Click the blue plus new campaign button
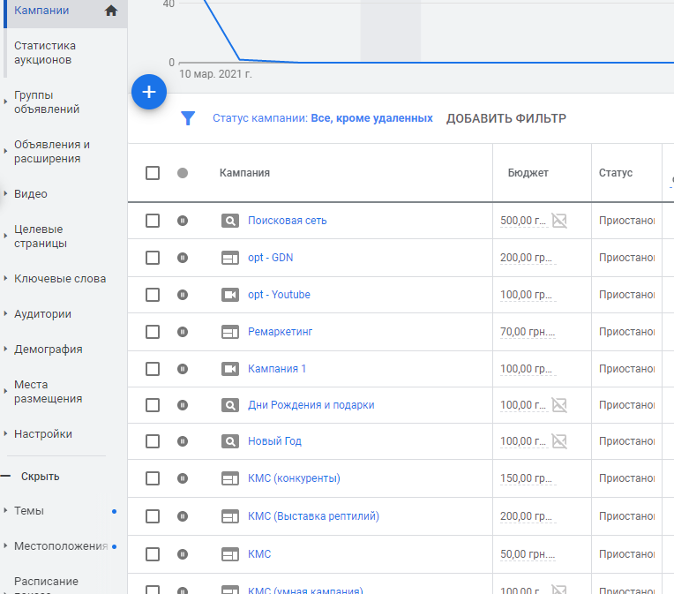The height and width of the screenshot is (594, 674). 149,92
